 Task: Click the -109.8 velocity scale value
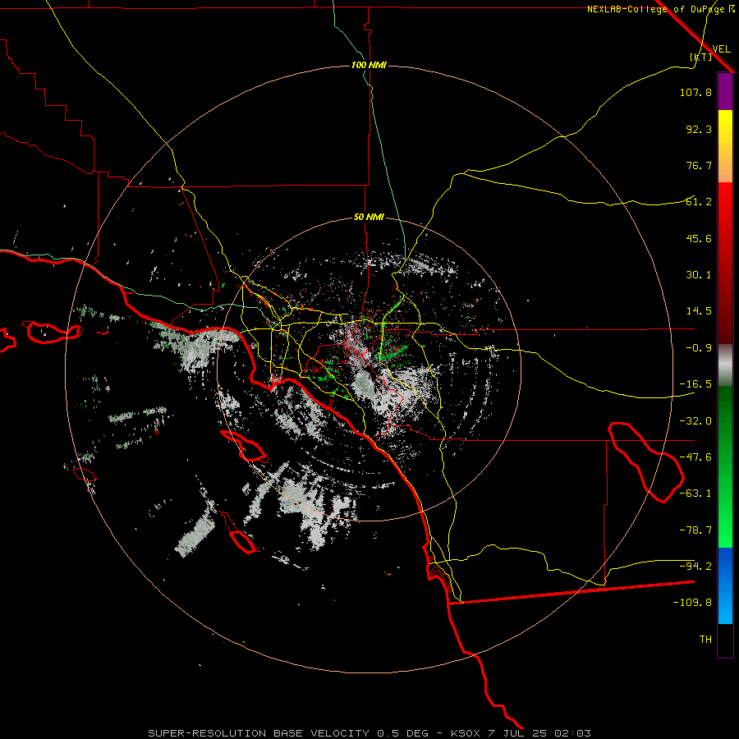pos(692,603)
